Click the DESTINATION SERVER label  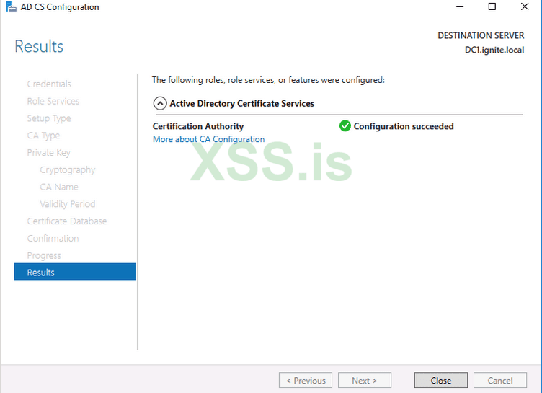tap(481, 35)
